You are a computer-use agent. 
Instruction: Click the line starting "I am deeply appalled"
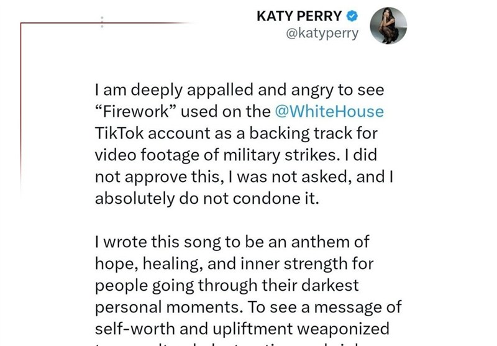click(x=239, y=90)
